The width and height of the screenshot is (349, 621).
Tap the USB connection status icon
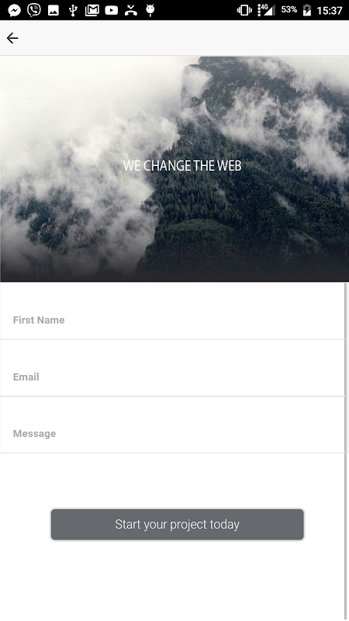73,10
